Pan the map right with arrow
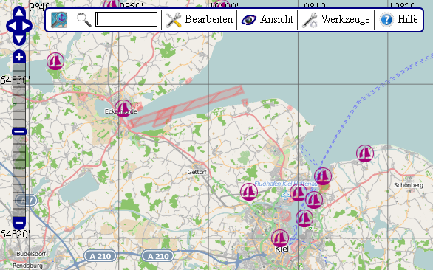 coord(27,26)
